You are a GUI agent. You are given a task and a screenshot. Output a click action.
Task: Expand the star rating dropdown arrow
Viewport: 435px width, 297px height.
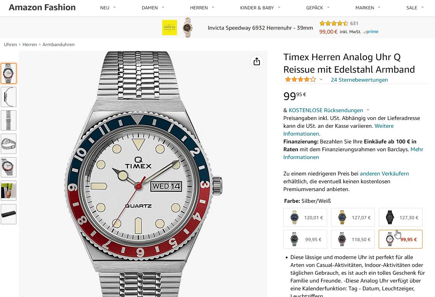[x=321, y=80]
